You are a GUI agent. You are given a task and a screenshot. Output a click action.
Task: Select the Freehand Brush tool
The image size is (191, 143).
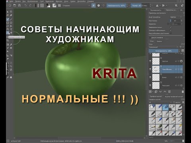point(8,19)
